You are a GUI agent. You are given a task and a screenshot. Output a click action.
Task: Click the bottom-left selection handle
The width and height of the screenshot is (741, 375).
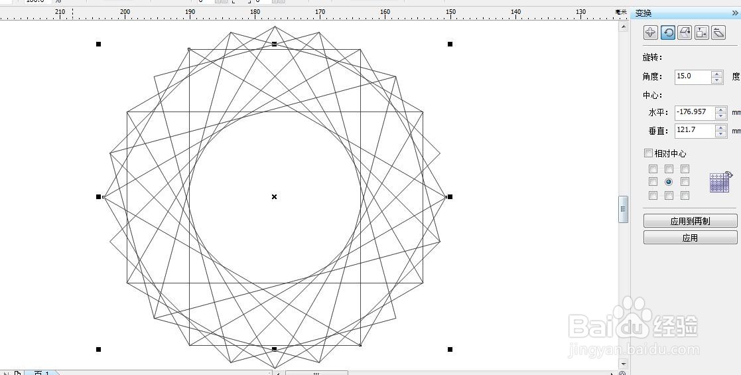coord(99,350)
